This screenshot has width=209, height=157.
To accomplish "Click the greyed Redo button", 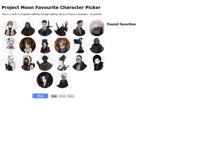I will pyautogui.click(x=71, y=96).
